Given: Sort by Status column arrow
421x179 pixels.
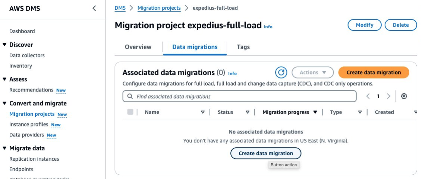Looking at the screenshot, I should pyautogui.click(x=247, y=112).
